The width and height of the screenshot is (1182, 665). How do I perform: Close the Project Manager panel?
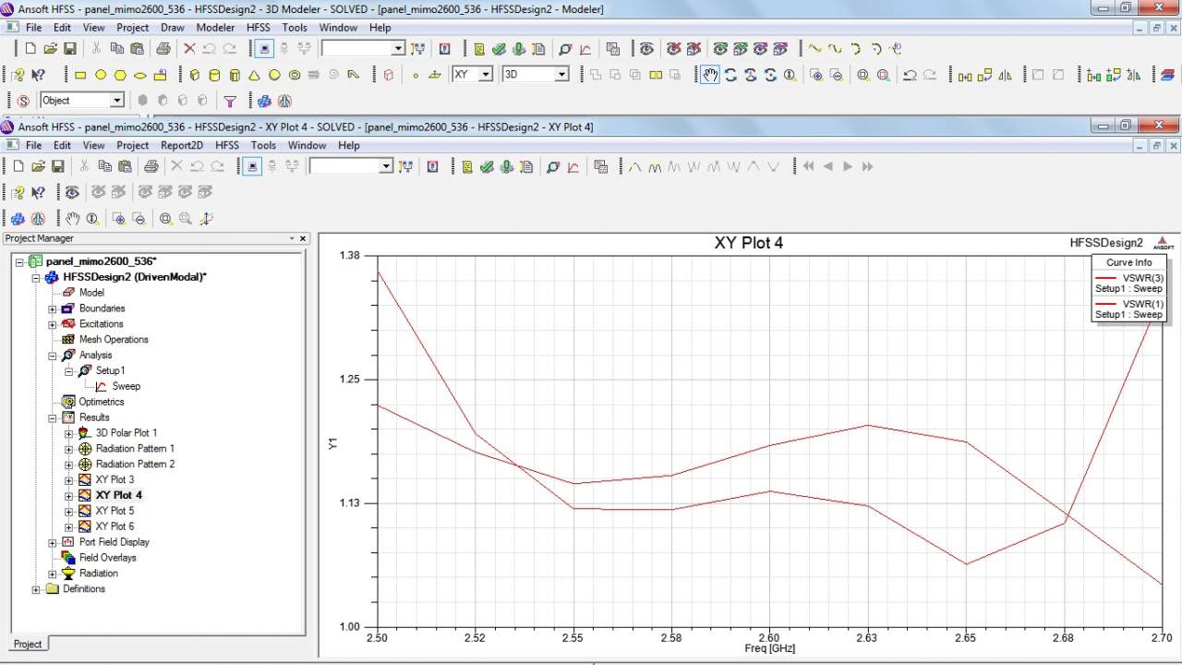point(302,238)
